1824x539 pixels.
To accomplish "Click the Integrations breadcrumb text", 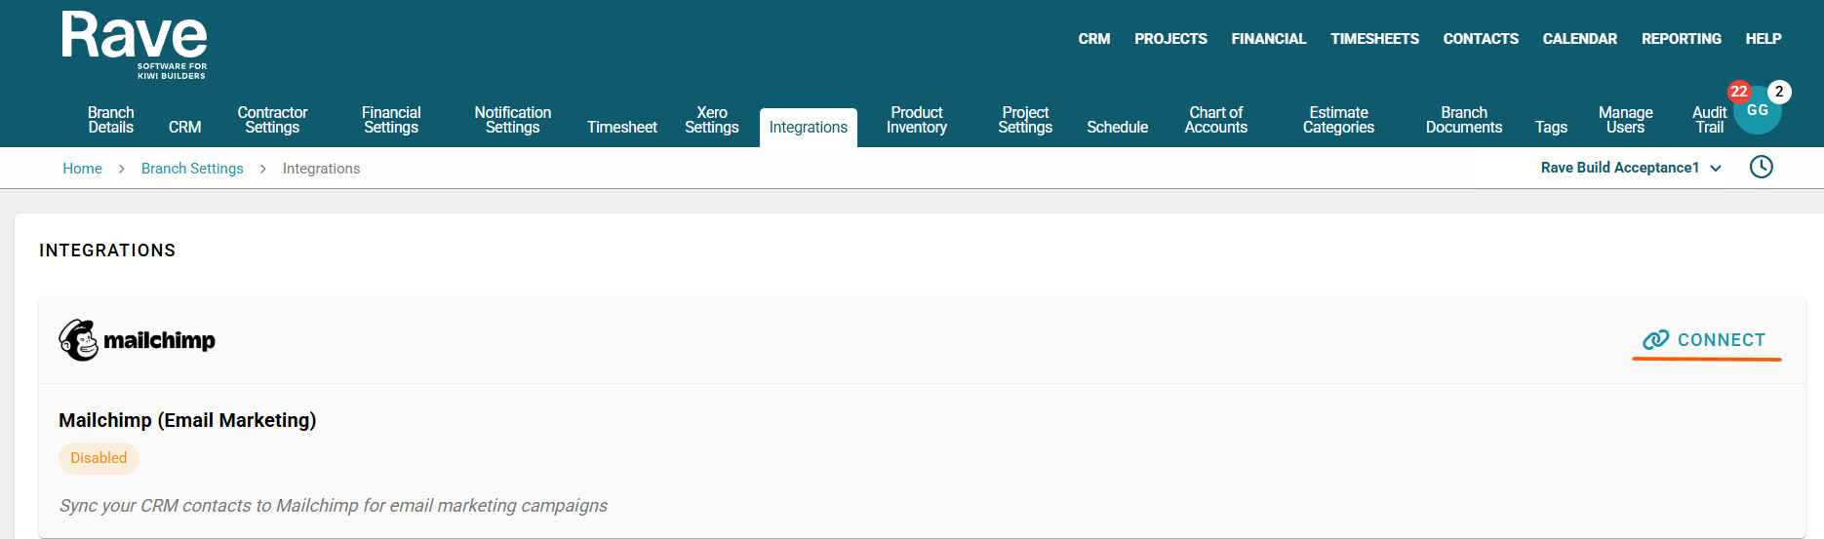I will 321,169.
